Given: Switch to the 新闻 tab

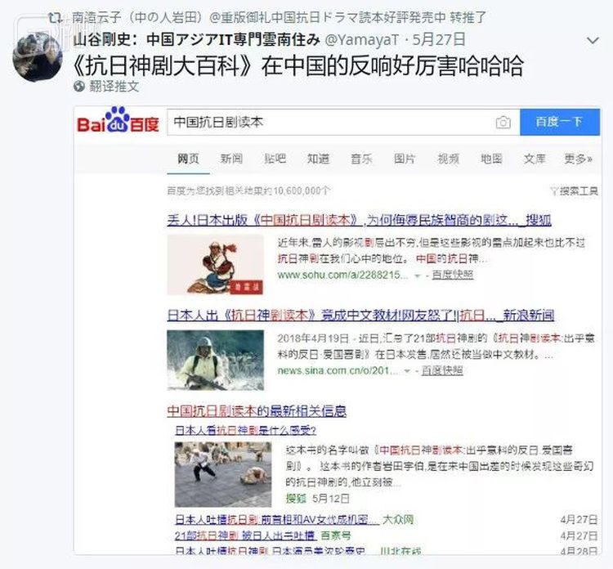Looking at the screenshot, I should tap(231, 159).
